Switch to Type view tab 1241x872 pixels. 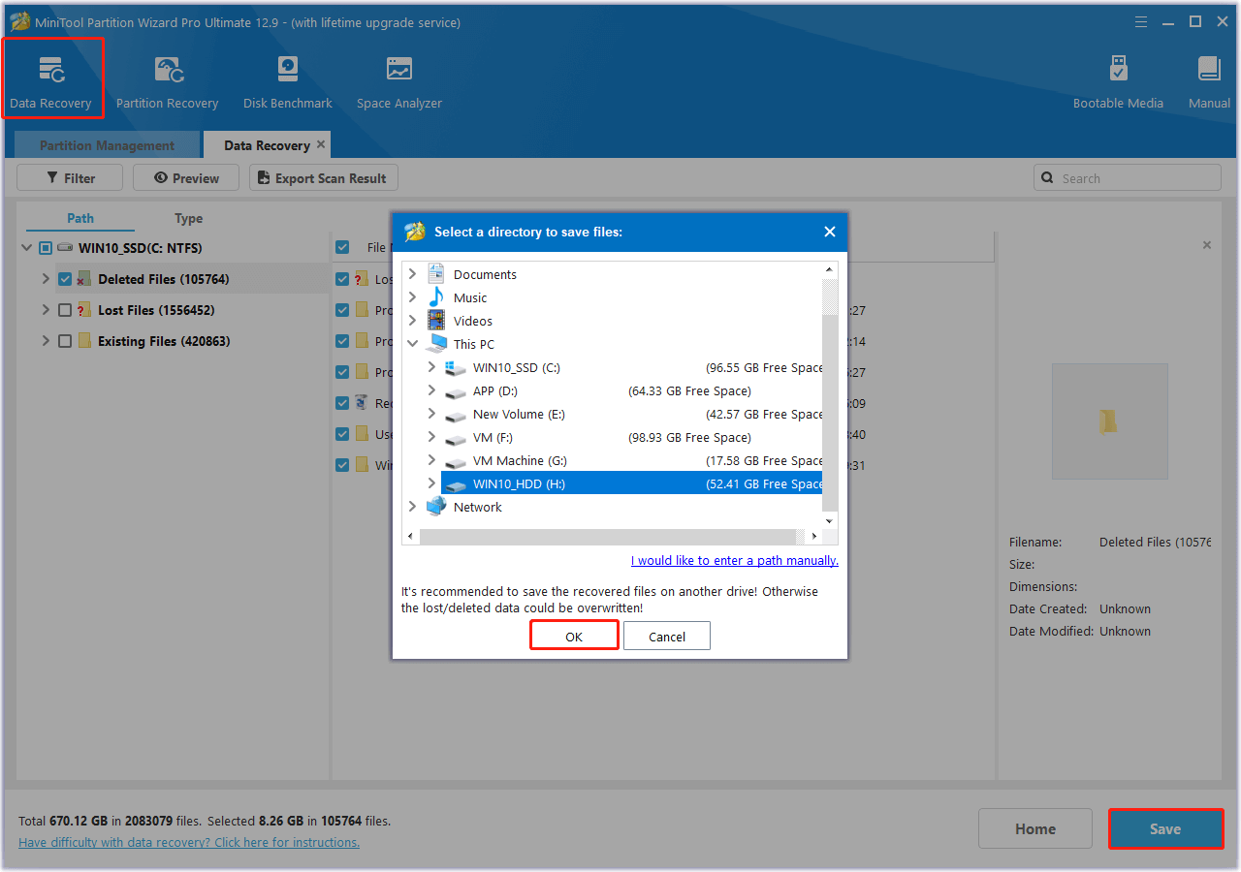pyautogui.click(x=188, y=218)
